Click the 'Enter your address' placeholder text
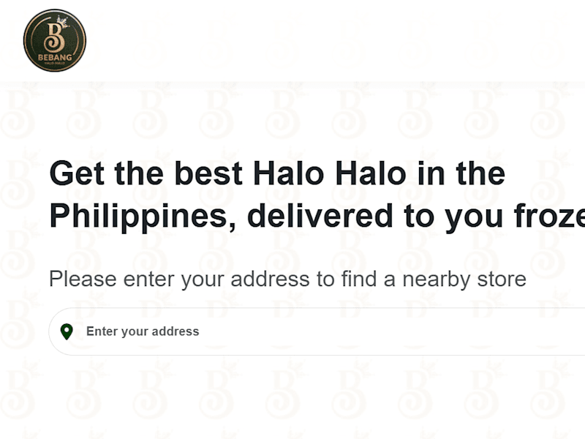Image resolution: width=585 pixels, height=439 pixels. (x=143, y=331)
